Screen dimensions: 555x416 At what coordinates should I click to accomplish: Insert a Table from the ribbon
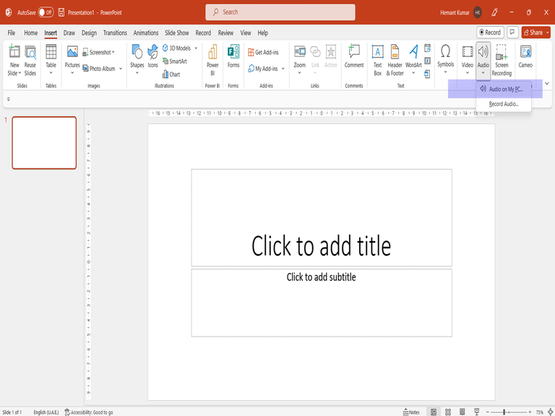pos(51,58)
